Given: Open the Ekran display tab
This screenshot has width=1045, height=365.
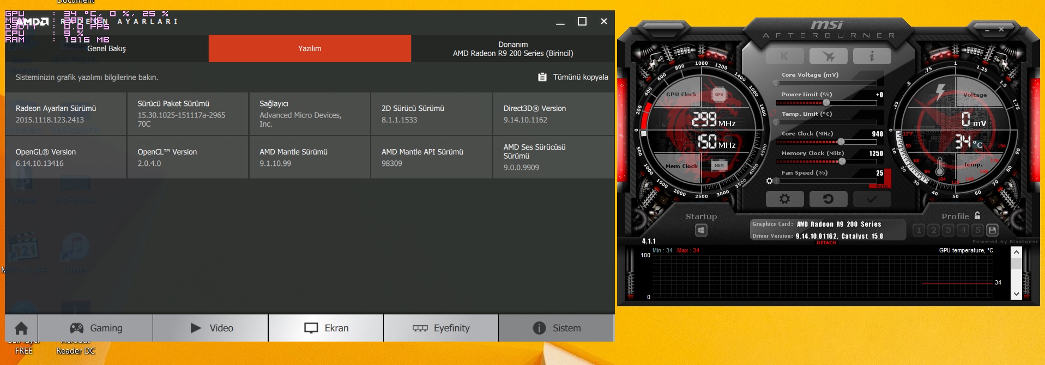Looking at the screenshot, I should click(326, 328).
